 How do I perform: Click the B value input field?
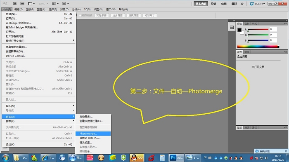click(x=273, y=40)
